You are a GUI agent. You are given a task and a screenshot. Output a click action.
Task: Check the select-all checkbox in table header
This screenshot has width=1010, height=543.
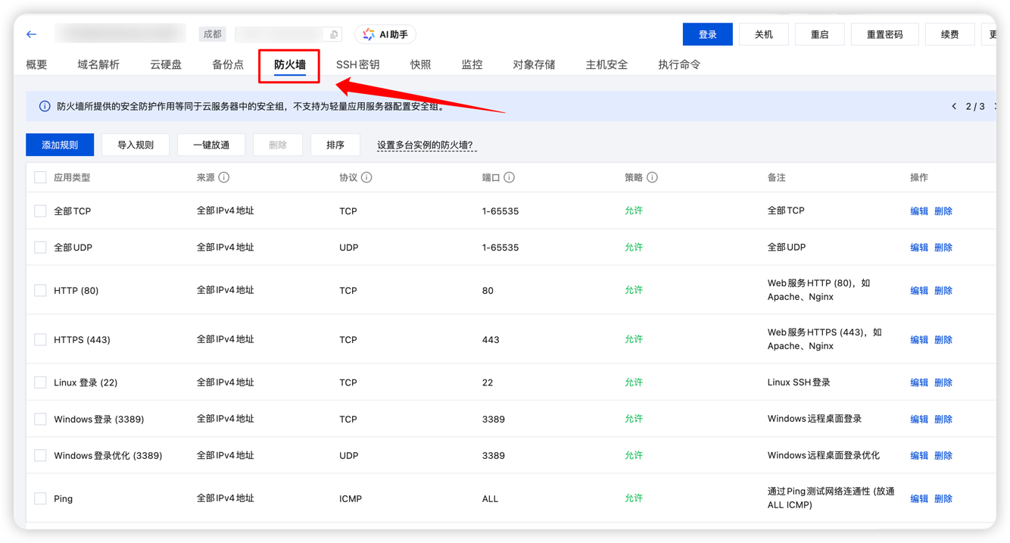[x=40, y=176]
